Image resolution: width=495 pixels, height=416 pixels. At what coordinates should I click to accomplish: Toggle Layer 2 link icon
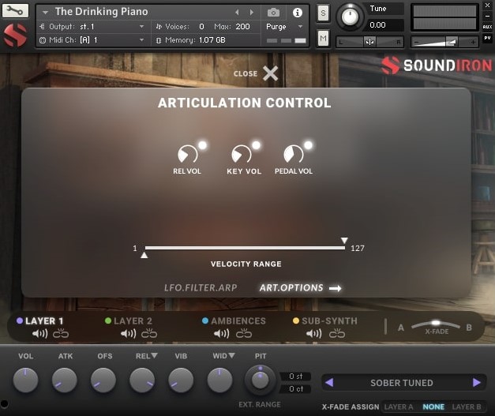149,334
